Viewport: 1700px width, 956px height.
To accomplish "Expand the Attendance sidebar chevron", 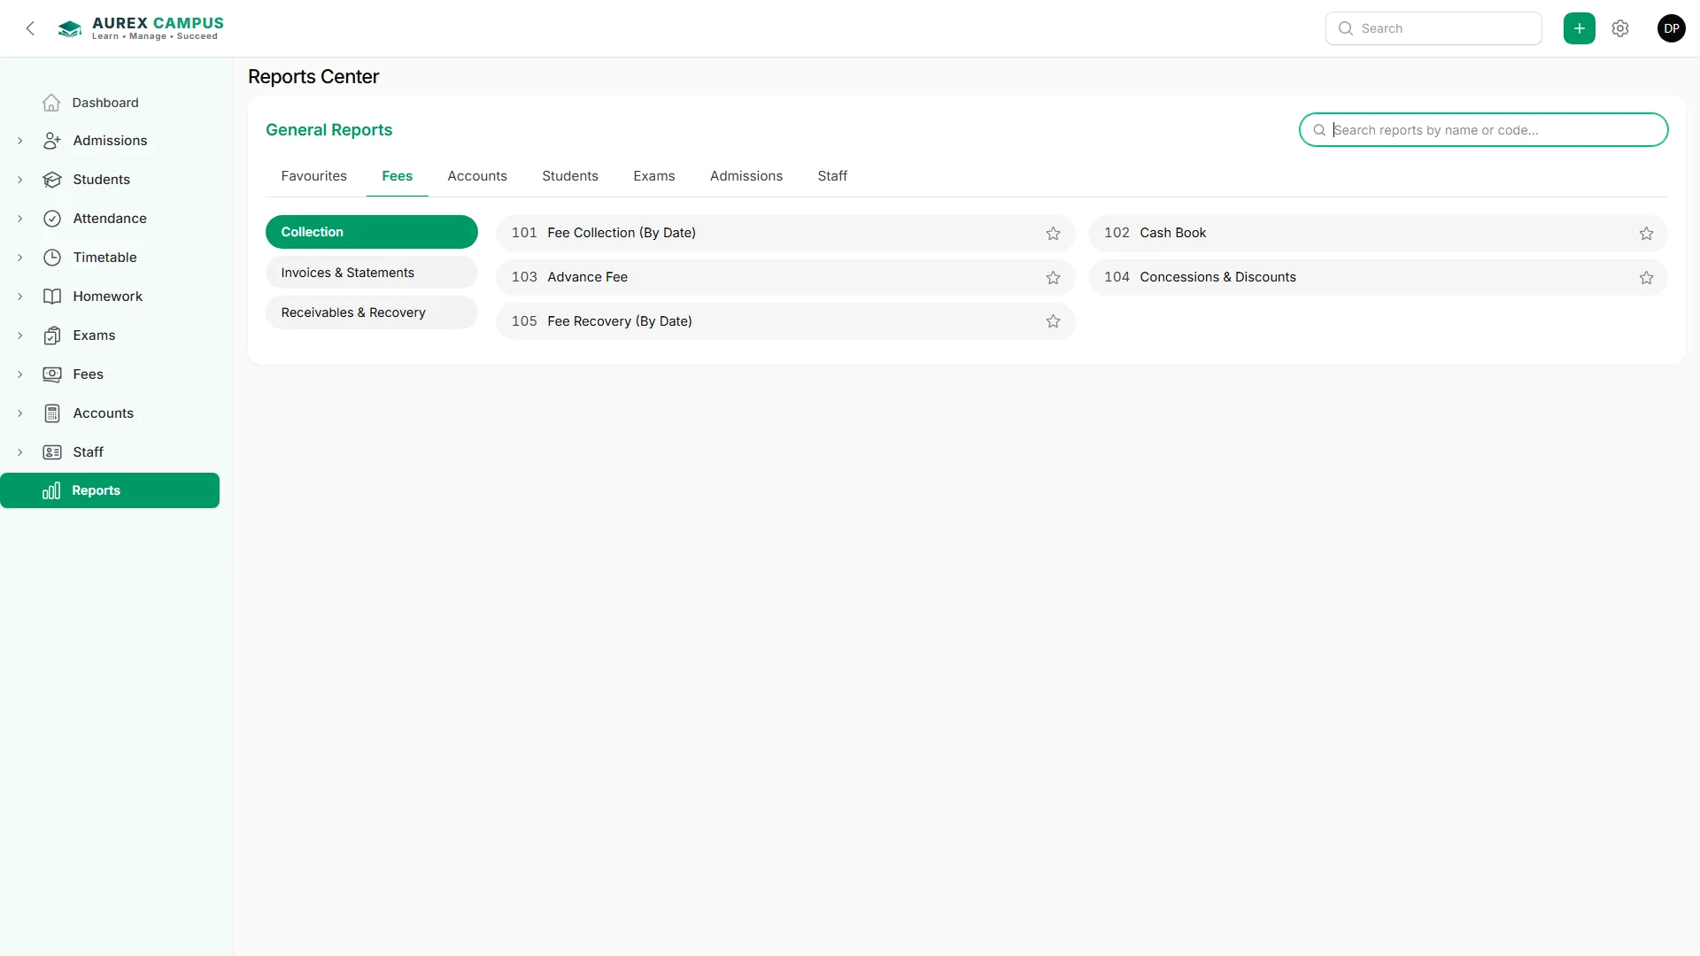I will [19, 219].
